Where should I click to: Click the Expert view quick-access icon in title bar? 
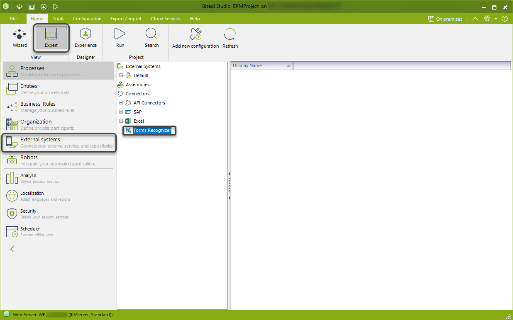click(x=32, y=7)
